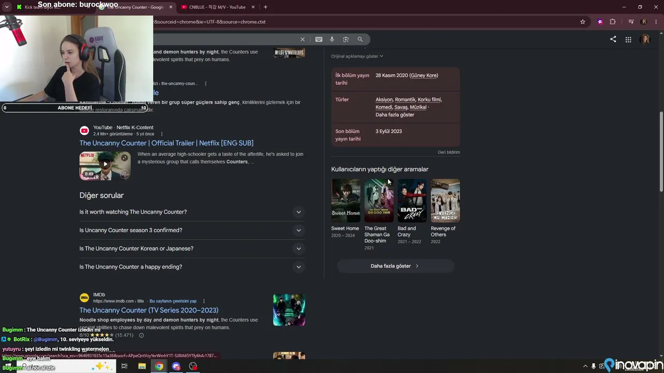Open Chrome three-dot menu
664x373 pixels.
point(656,22)
